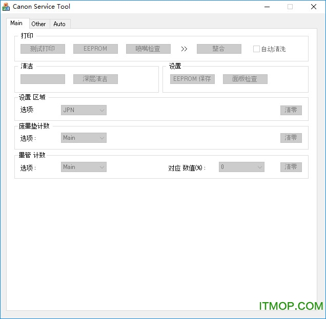Close the Canon Service Tool window
This screenshot has height=319, width=326.
click(x=314, y=7)
